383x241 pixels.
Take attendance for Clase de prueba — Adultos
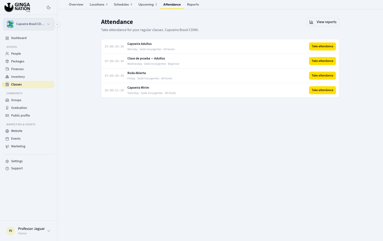tap(322, 61)
